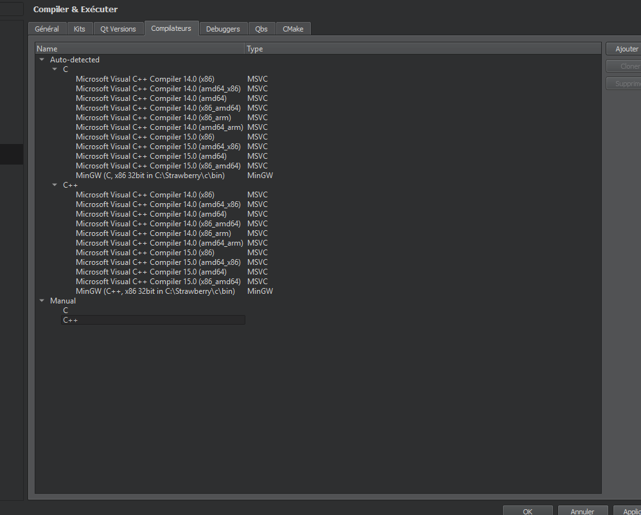
Task: Select C compiler MSVC 15.0 (x86_amd64)
Action: pyautogui.click(x=158, y=166)
